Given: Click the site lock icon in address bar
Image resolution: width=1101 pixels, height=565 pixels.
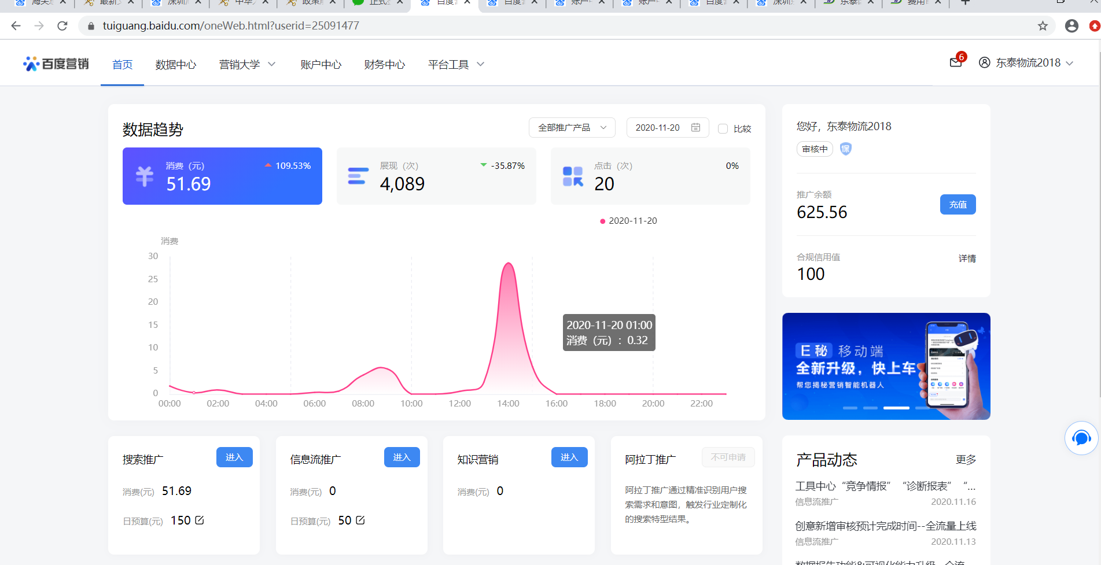Looking at the screenshot, I should click(x=91, y=26).
